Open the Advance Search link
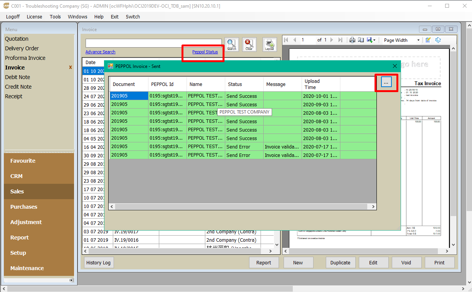472x292 pixels. [x=100, y=52]
